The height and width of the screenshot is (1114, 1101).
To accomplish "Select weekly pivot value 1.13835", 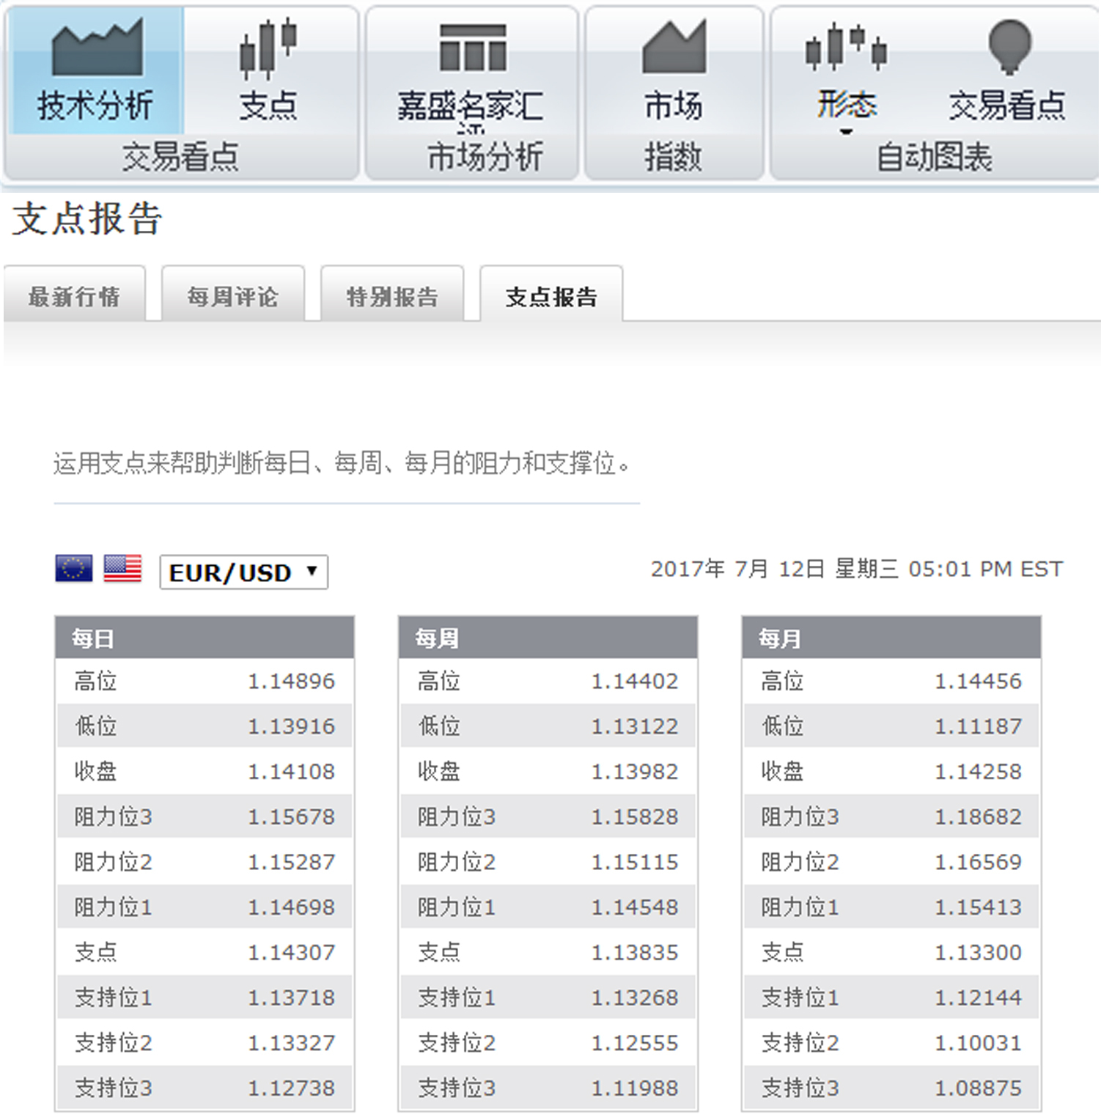I will 635,952.
